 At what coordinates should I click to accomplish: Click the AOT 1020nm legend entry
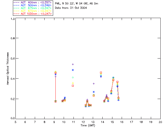(32, 14)
